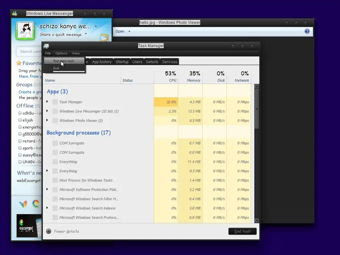Select the offline contact UNKN

click(30, 162)
